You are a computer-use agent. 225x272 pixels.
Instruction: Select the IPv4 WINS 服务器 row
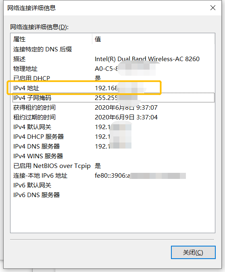[113, 156]
